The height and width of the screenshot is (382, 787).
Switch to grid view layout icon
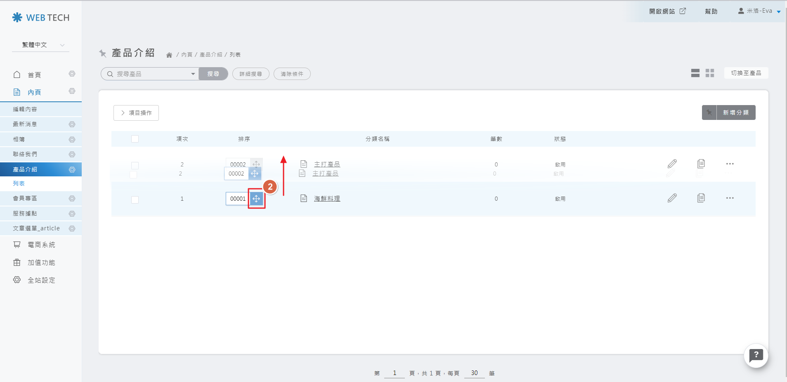(x=709, y=73)
